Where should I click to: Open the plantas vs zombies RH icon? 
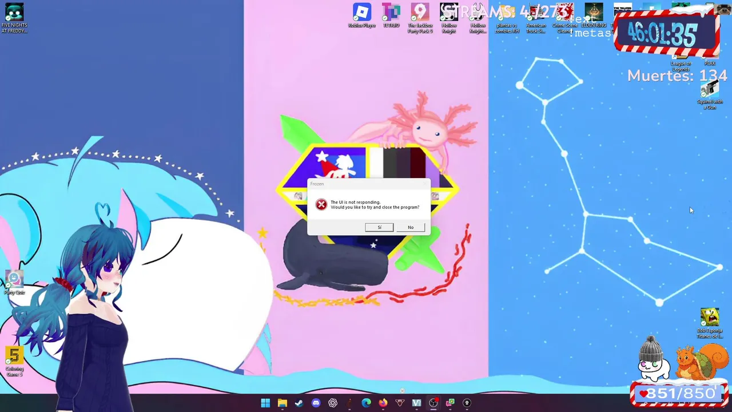click(x=507, y=18)
